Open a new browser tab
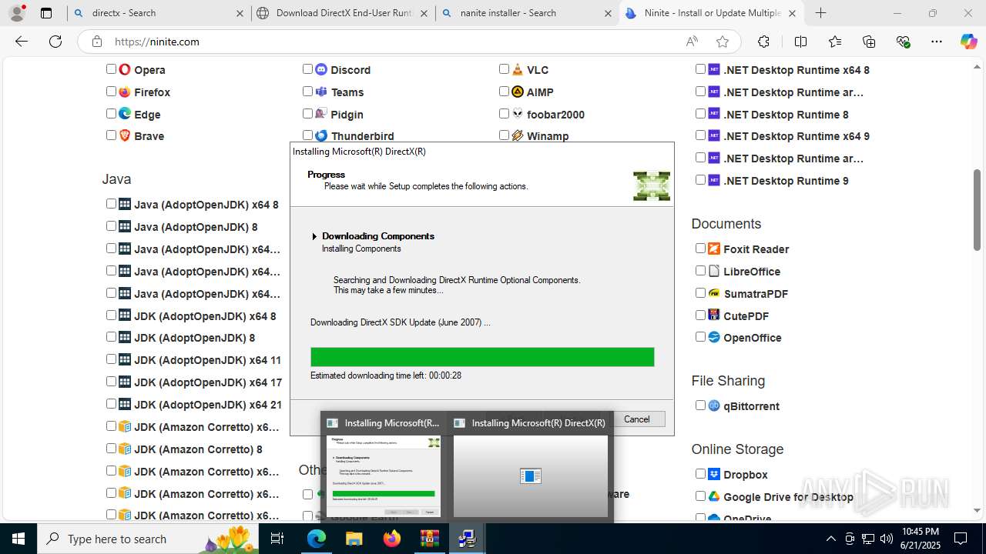This screenshot has height=554, width=986. pos(821,13)
